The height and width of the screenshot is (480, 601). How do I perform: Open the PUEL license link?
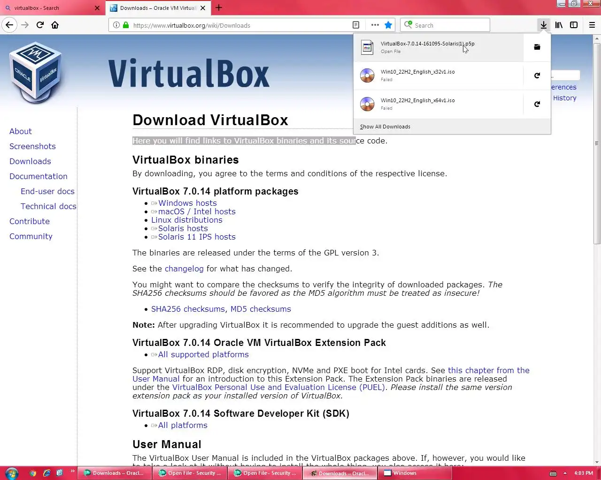(x=279, y=387)
